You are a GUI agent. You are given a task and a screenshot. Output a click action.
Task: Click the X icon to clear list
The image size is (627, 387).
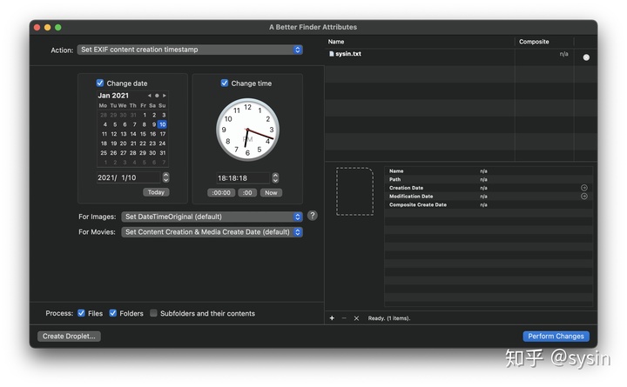click(356, 318)
